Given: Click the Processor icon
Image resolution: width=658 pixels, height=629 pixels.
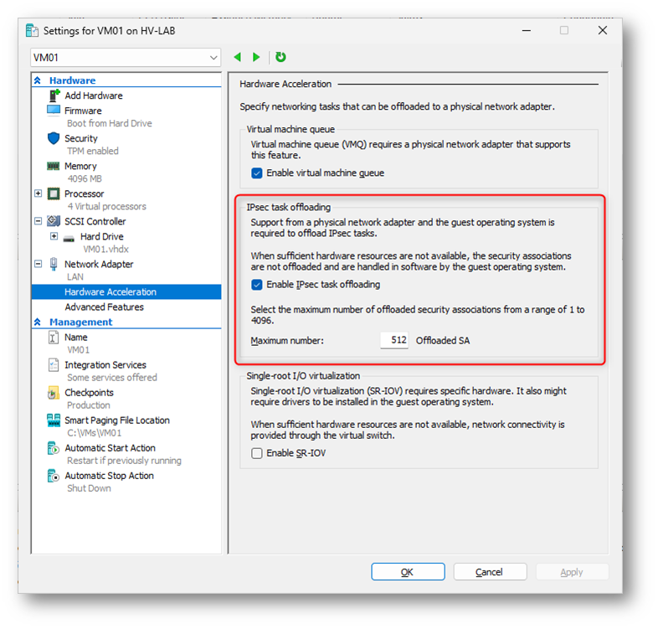Looking at the screenshot, I should coord(54,194).
